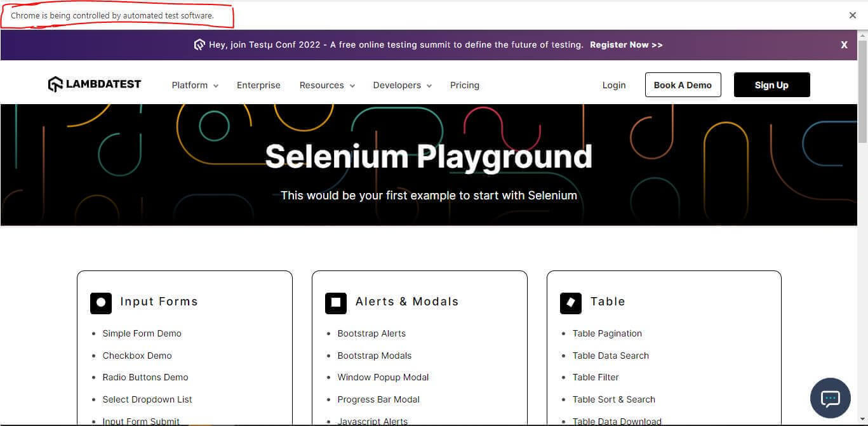This screenshot has width=868, height=426.
Task: Click Register Now in the promo banner
Action: [x=626, y=44]
